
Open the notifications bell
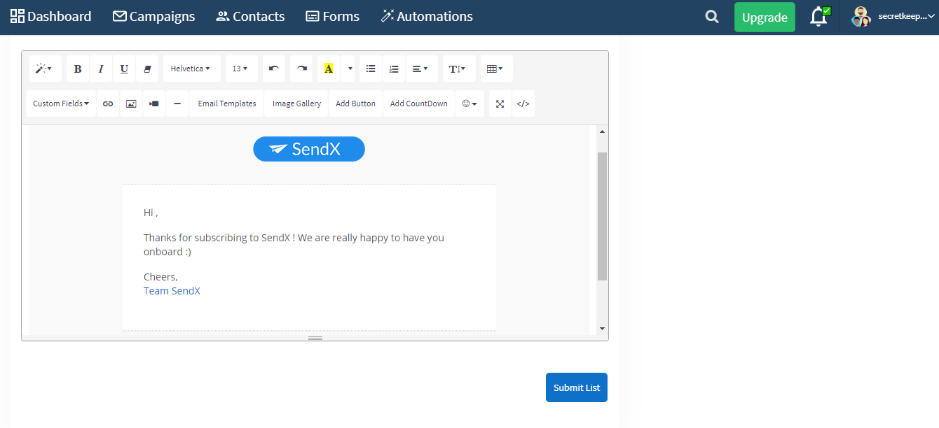pos(818,17)
